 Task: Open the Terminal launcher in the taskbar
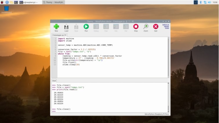(16, 2)
